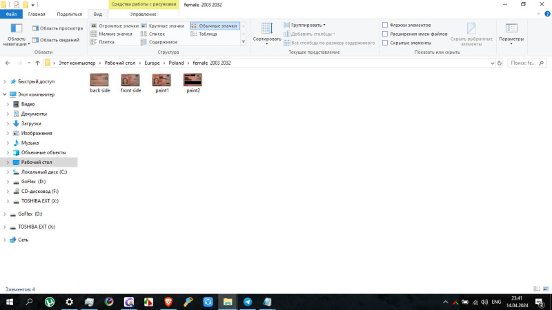Click the Сортировать button in ribbon
Viewport: 552px width, 310px height.
pos(266,32)
